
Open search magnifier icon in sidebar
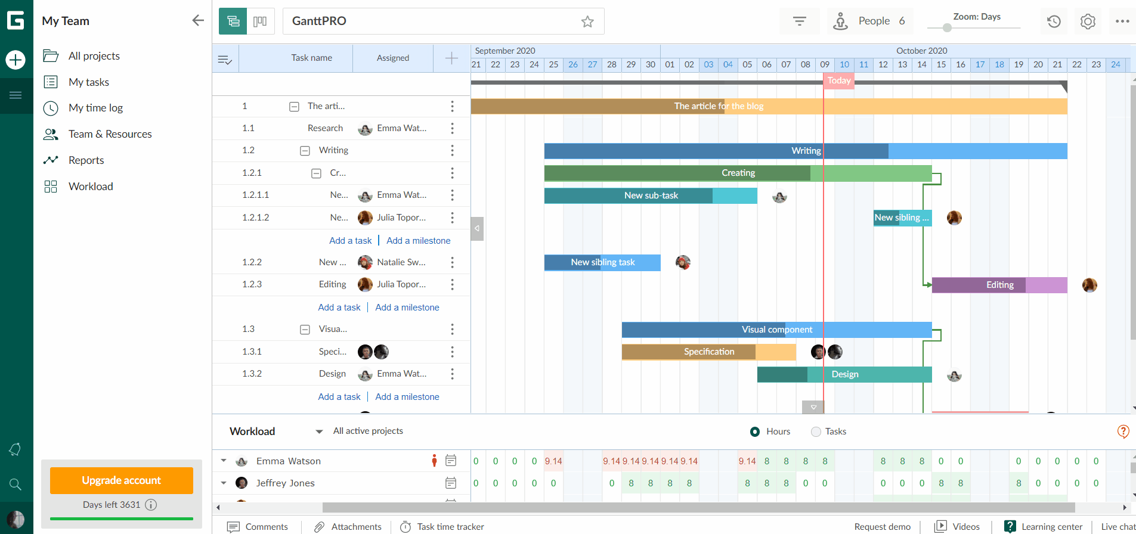(16, 485)
